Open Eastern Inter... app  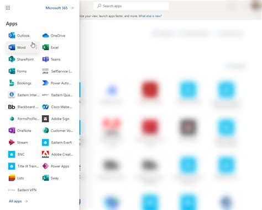[x=24, y=95]
